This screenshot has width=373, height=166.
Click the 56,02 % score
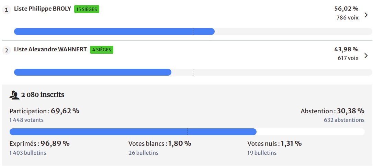[x=346, y=9]
